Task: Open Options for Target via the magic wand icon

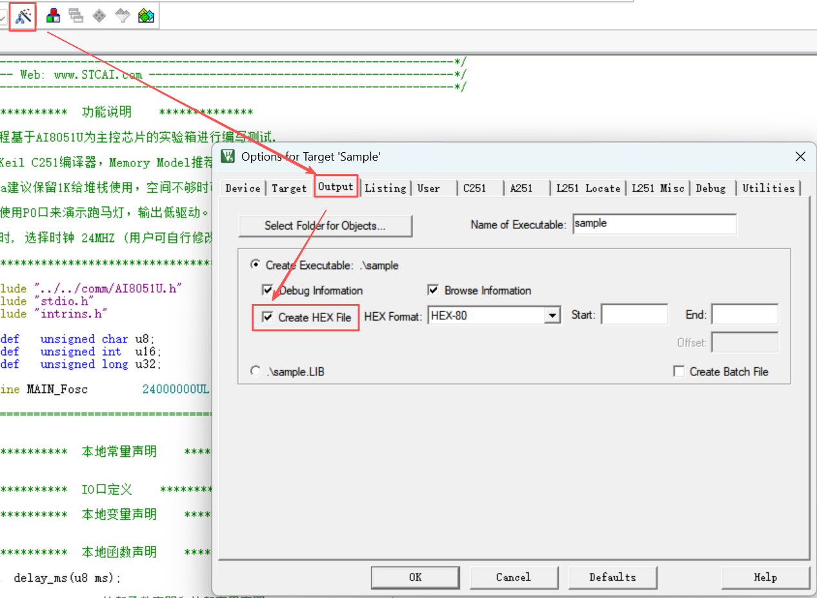Action: tap(23, 15)
